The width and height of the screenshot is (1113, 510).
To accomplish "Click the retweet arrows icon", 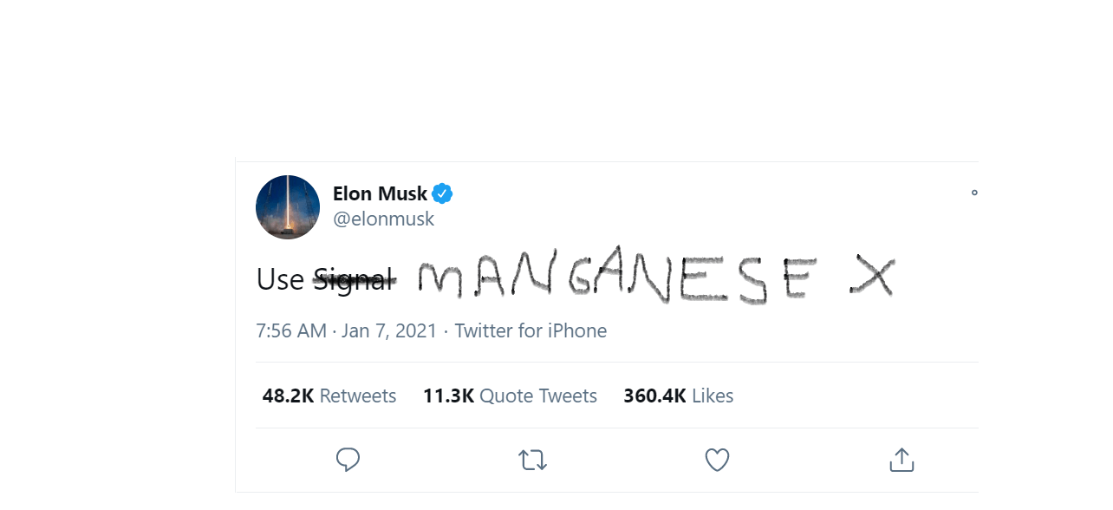I will (x=533, y=460).
